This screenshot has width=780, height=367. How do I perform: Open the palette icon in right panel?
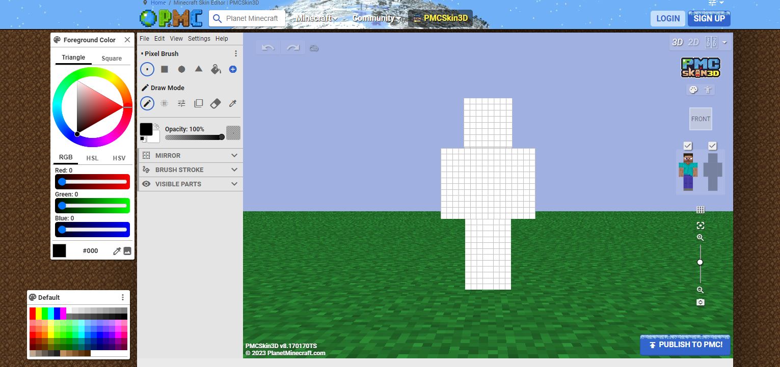tap(693, 90)
